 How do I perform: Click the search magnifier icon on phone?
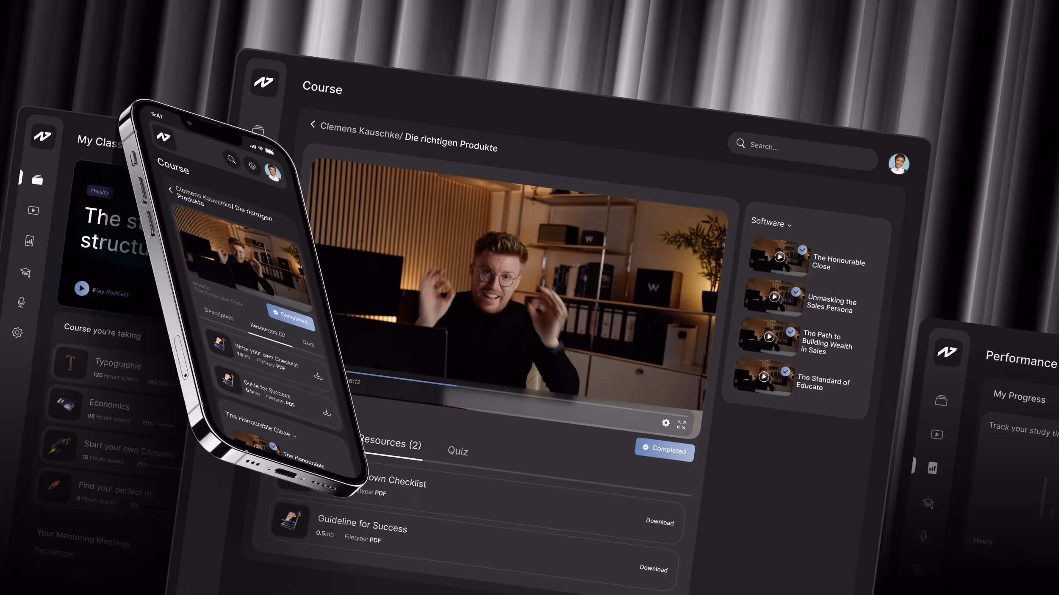click(231, 160)
